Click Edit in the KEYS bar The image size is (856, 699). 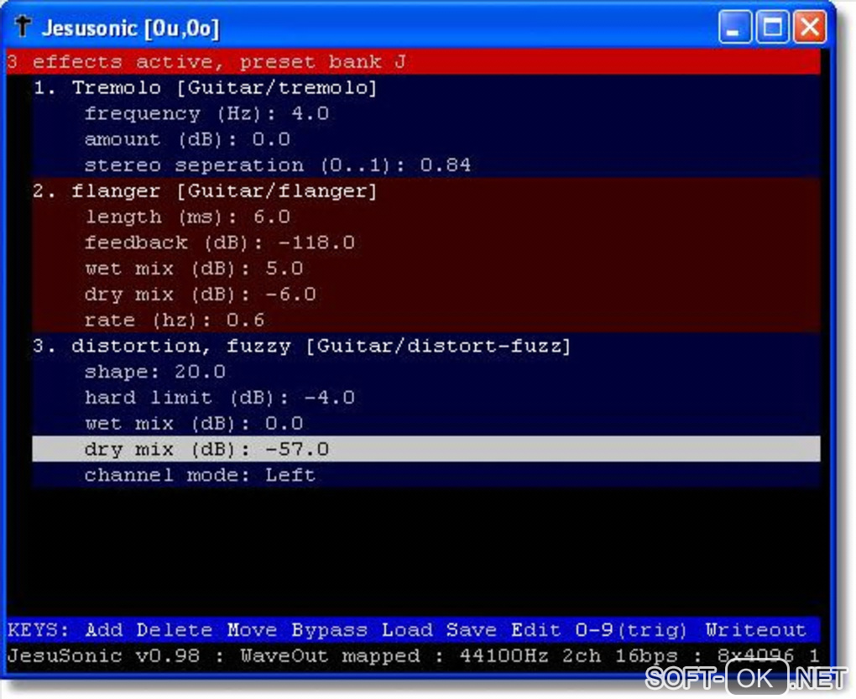tap(536, 630)
